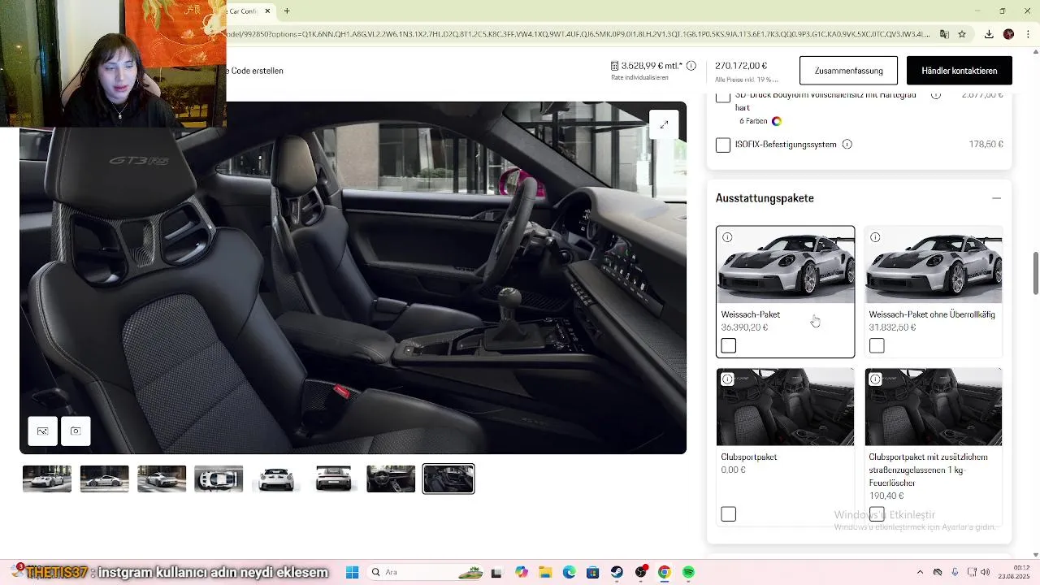Select the Clubsportpaket 0,00 € checkbox

729,514
